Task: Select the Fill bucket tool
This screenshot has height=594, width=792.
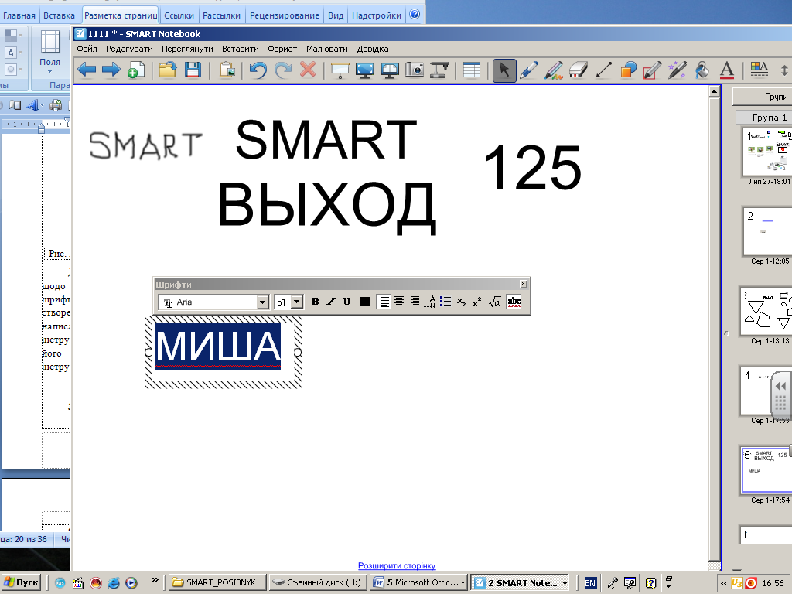Action: click(x=702, y=70)
